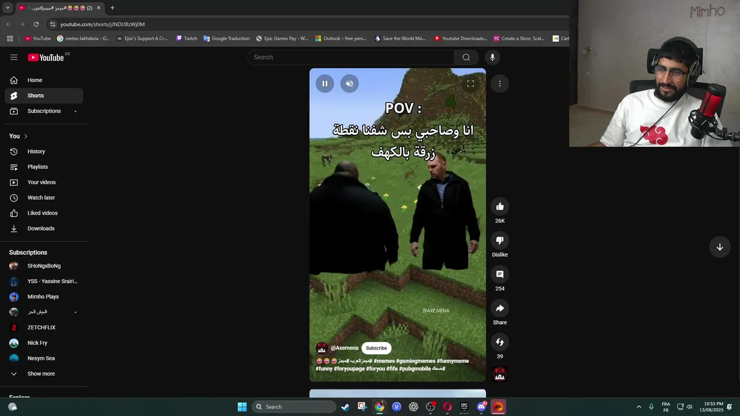Open the Mimho Plays subscription channel
This screenshot has height=416, width=740.
click(x=44, y=297)
